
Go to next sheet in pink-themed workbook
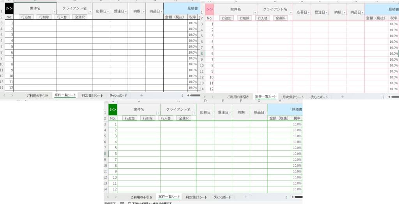[x=212, y=97]
